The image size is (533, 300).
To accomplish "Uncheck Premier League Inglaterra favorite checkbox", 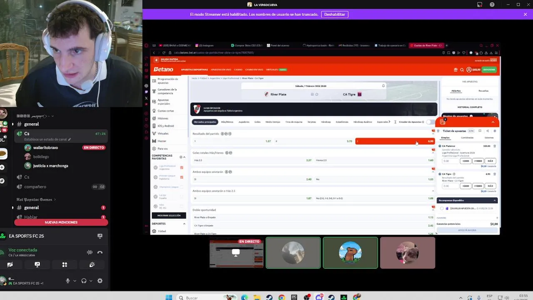I will tap(182, 177).
